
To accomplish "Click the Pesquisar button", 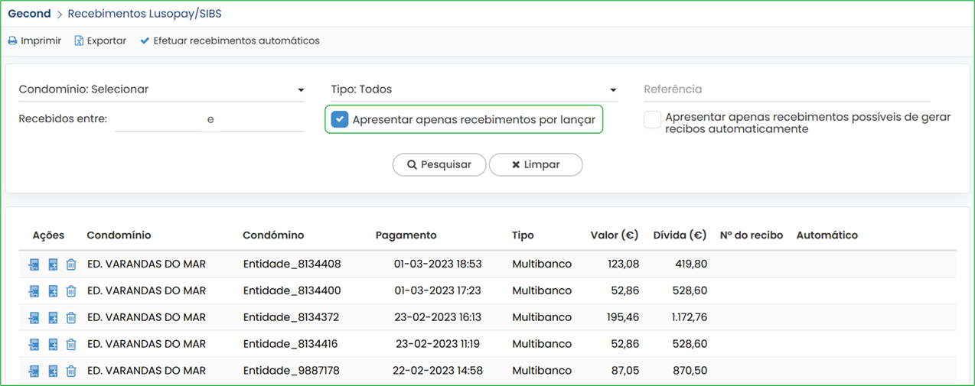I will tap(439, 164).
